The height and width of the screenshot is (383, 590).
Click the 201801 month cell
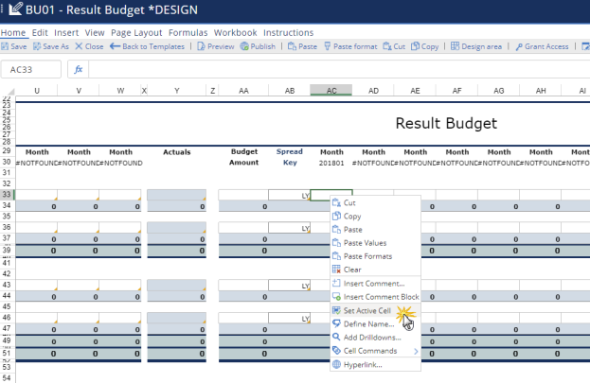tap(331, 163)
